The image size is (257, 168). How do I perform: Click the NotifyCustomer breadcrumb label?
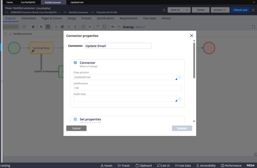(23, 34)
